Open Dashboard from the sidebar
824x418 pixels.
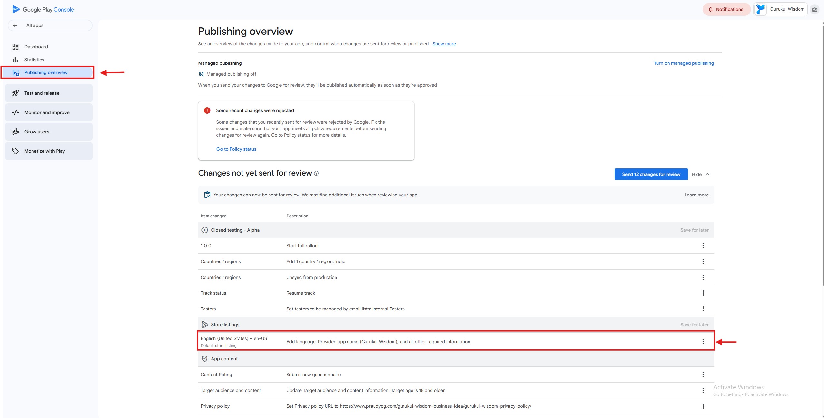[x=36, y=47]
